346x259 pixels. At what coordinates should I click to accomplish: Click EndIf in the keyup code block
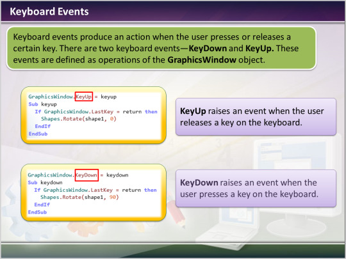pyautogui.click(x=42, y=126)
